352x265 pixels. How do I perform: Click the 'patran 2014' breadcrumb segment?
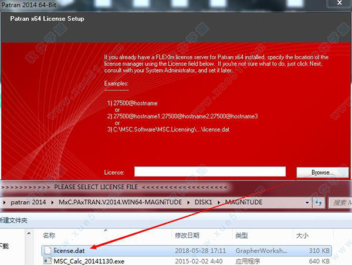click(28, 202)
